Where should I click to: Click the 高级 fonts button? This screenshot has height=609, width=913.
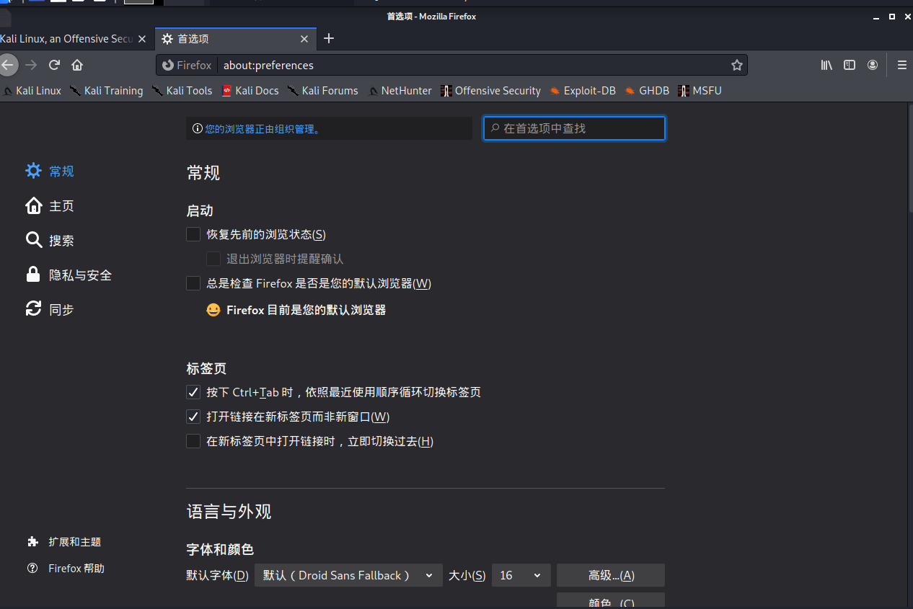point(610,575)
